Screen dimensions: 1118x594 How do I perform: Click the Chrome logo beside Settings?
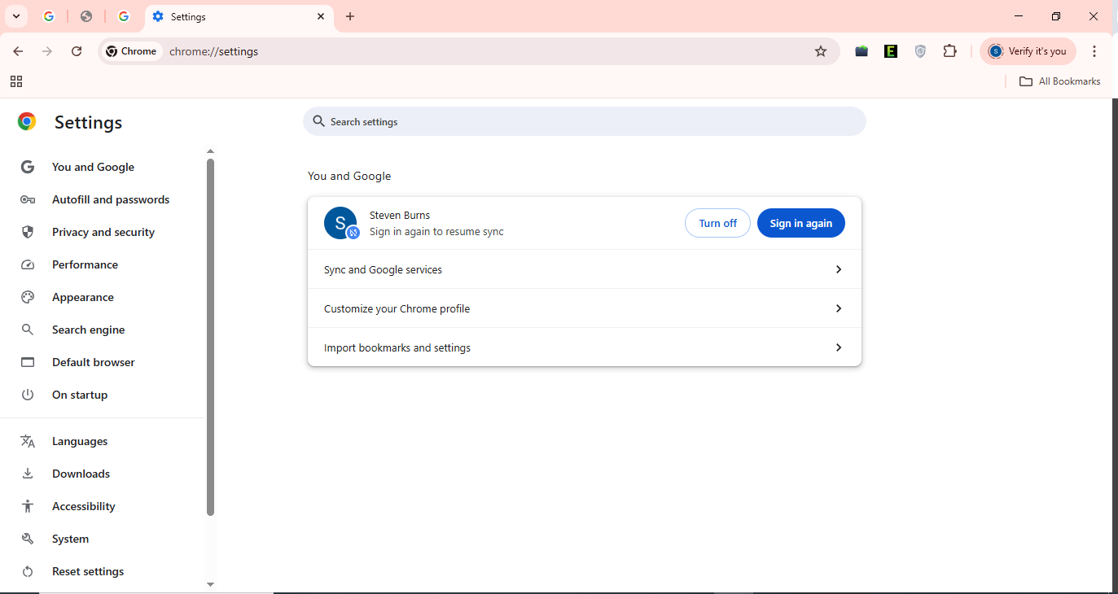(x=27, y=122)
